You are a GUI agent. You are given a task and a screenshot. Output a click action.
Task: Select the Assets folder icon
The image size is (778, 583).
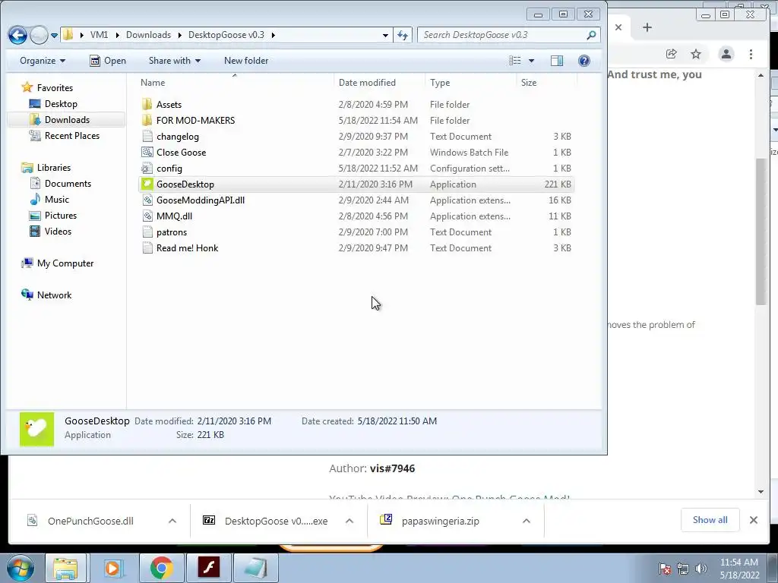[147, 104]
